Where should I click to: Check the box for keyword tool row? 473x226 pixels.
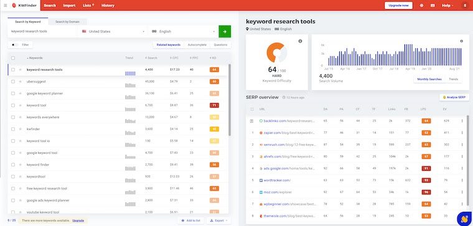click(13, 106)
